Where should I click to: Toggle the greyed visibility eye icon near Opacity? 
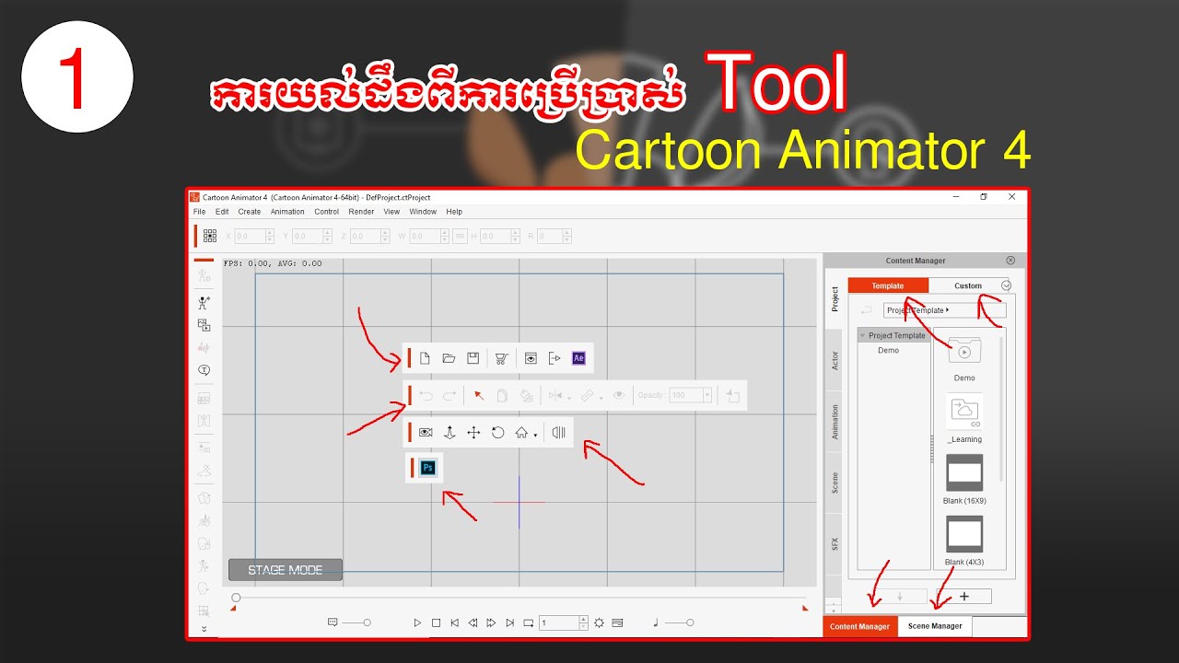tap(619, 395)
